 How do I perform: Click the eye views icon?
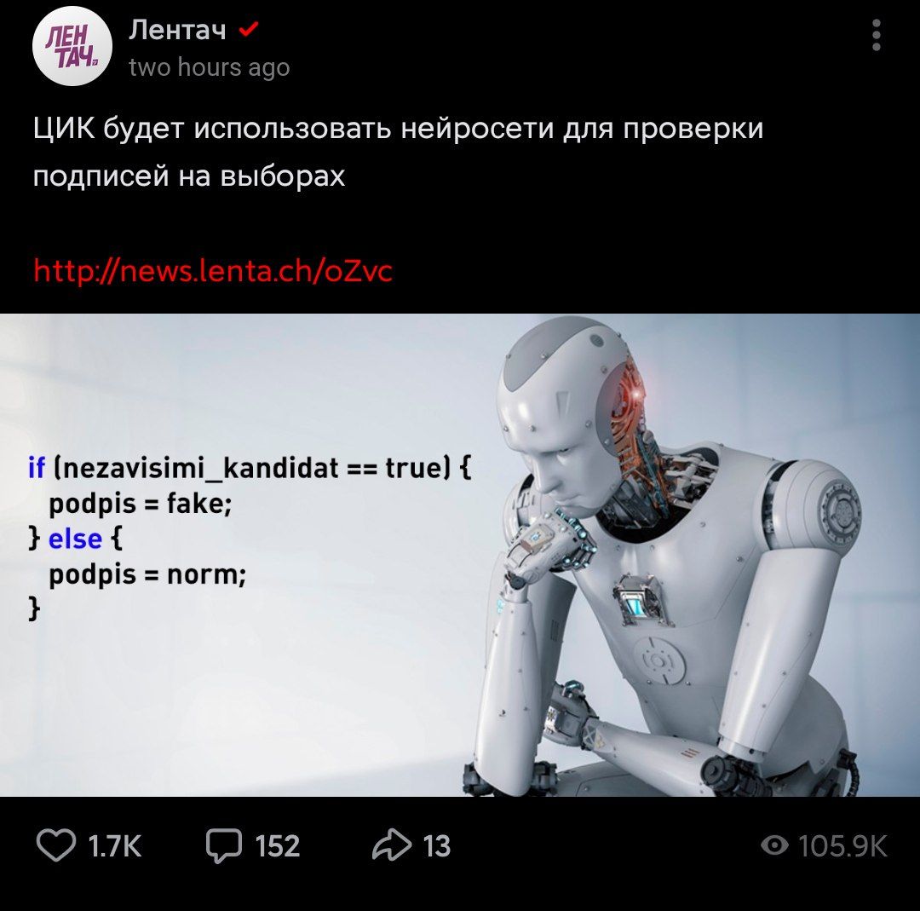click(774, 846)
